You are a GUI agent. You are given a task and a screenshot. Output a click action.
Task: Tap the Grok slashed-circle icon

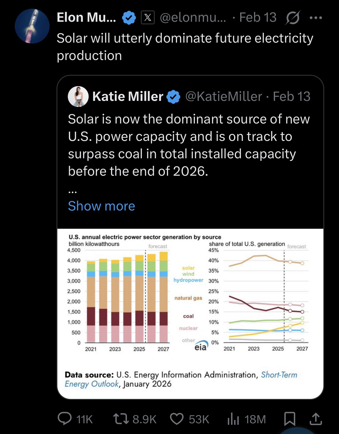[293, 18]
